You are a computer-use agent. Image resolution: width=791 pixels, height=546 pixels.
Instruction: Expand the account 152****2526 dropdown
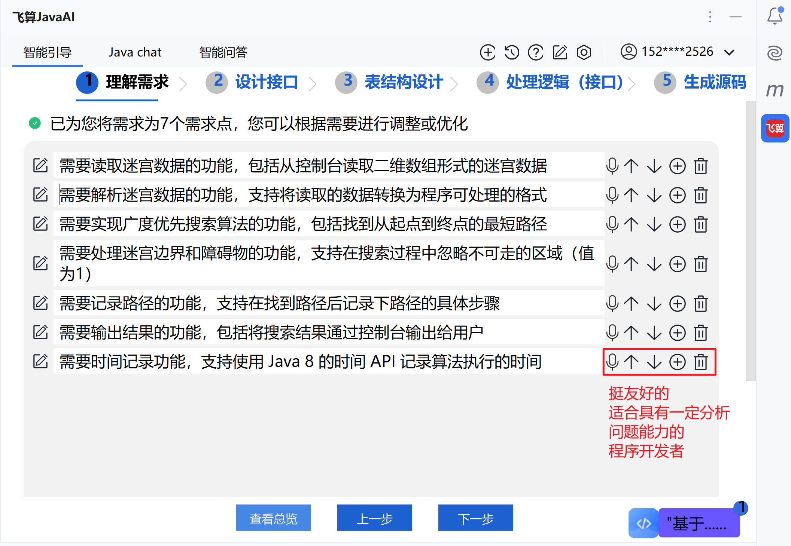coord(729,52)
